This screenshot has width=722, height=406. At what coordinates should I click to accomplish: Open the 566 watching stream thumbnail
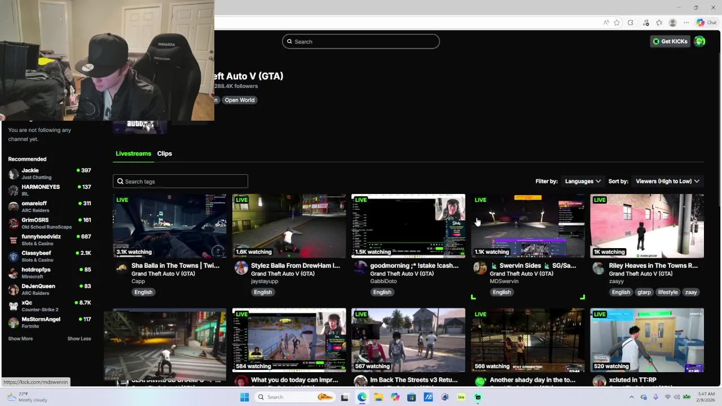(528, 340)
